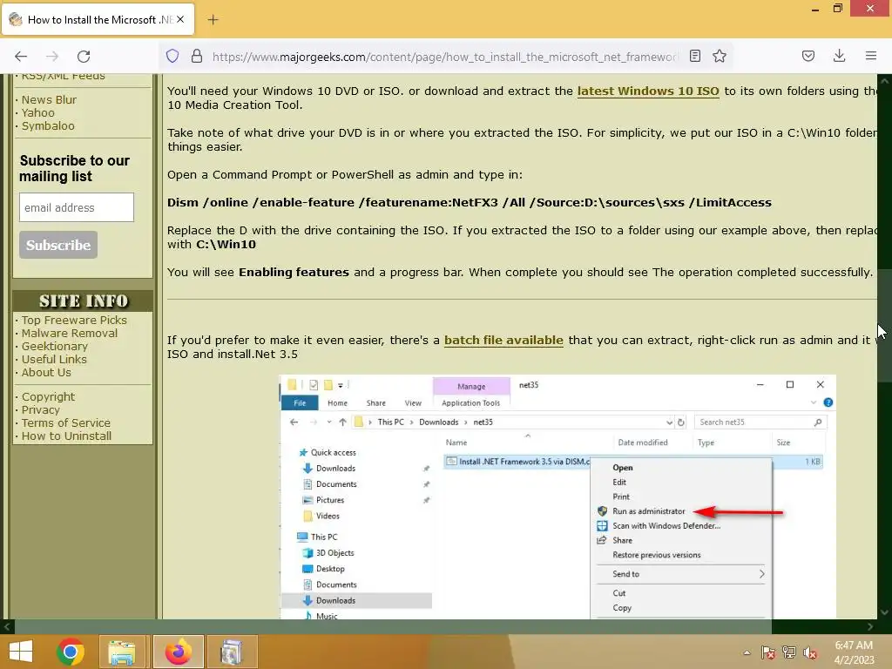View the Copyright page

pos(48,397)
